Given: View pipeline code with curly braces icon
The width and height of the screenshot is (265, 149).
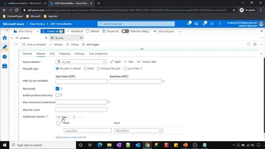Looking at the screenshot, I should point(248,44).
